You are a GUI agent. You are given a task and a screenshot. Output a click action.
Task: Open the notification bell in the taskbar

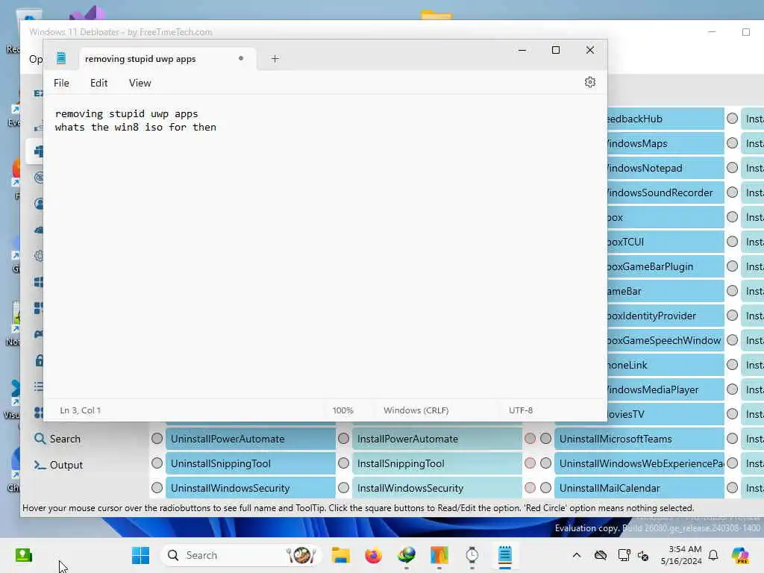click(x=713, y=555)
